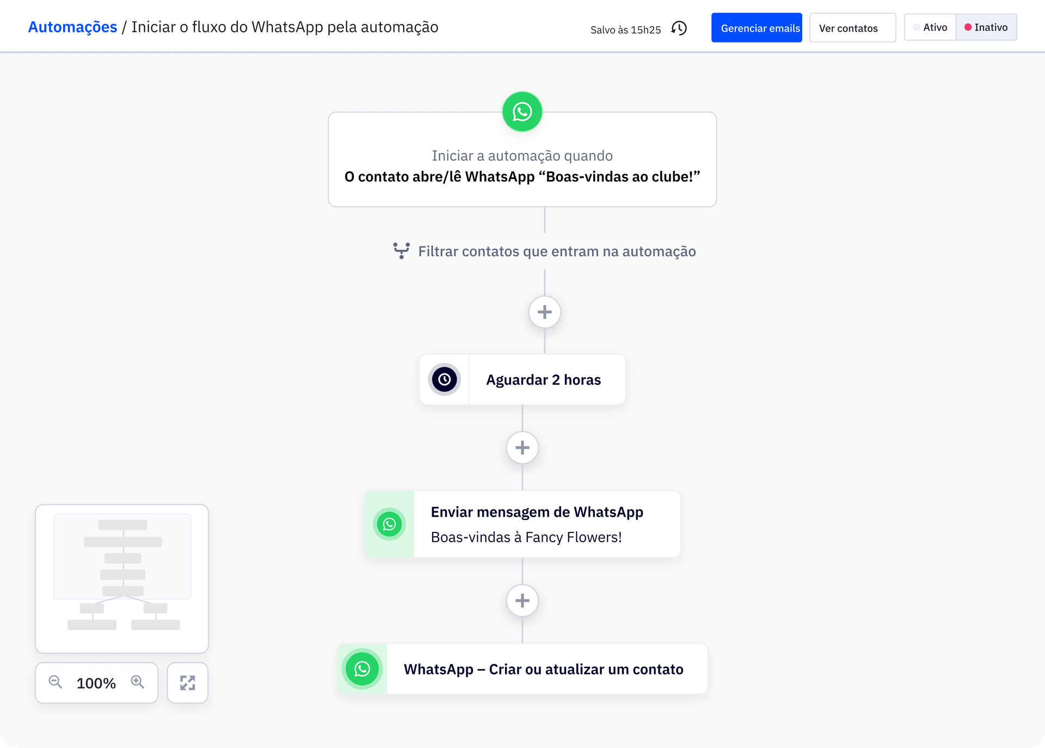
Task: Click the fit-to-screen expand icon
Action: point(187,683)
